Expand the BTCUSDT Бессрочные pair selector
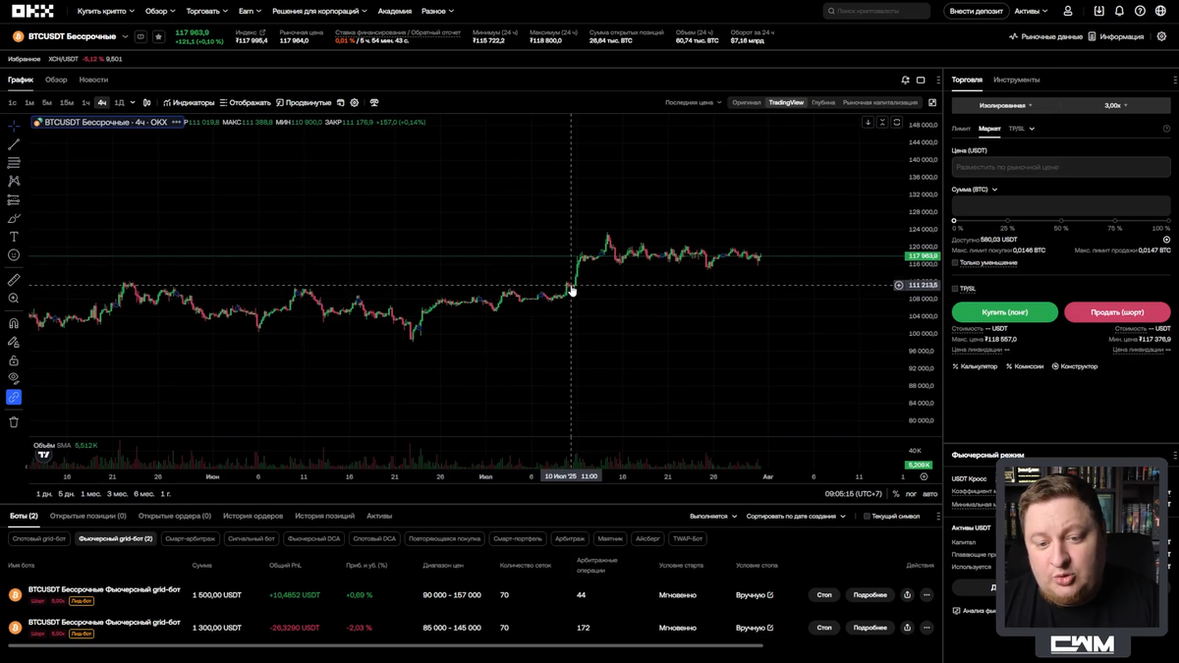Screen dimensions: 1179x663 [124, 36]
